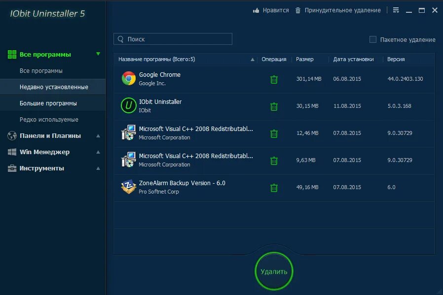Click the magnifier icon in search box

121,39
